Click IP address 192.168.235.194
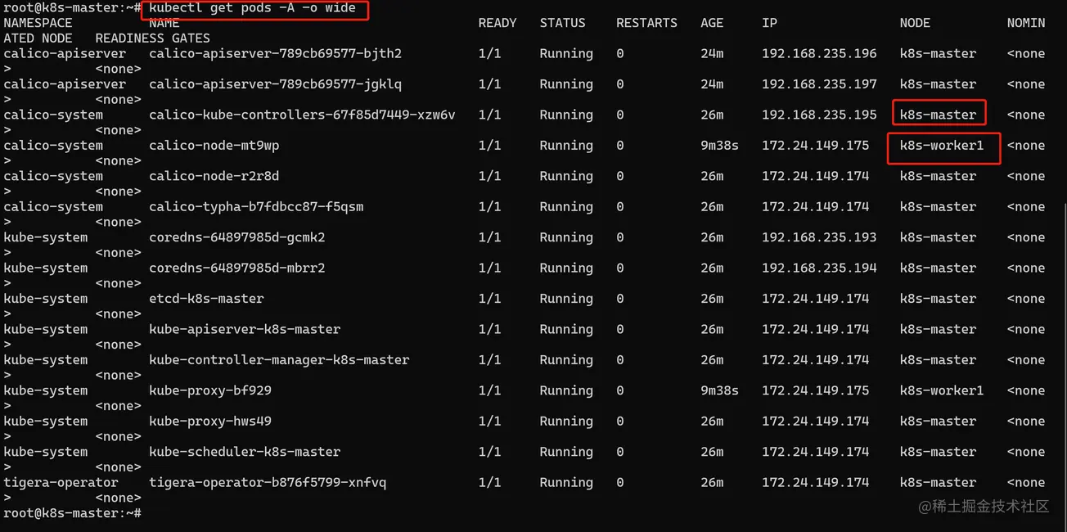The image size is (1067, 532). pos(819,268)
